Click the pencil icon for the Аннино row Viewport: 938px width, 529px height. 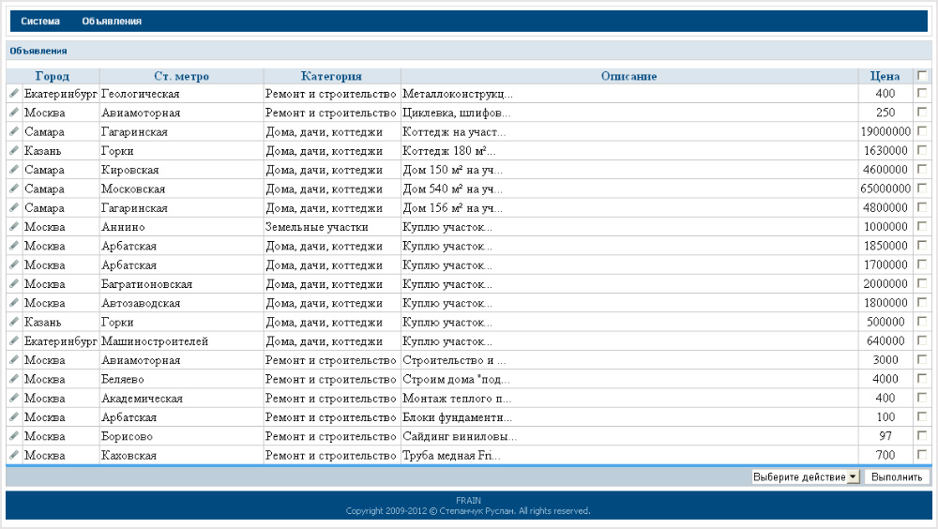[14, 227]
